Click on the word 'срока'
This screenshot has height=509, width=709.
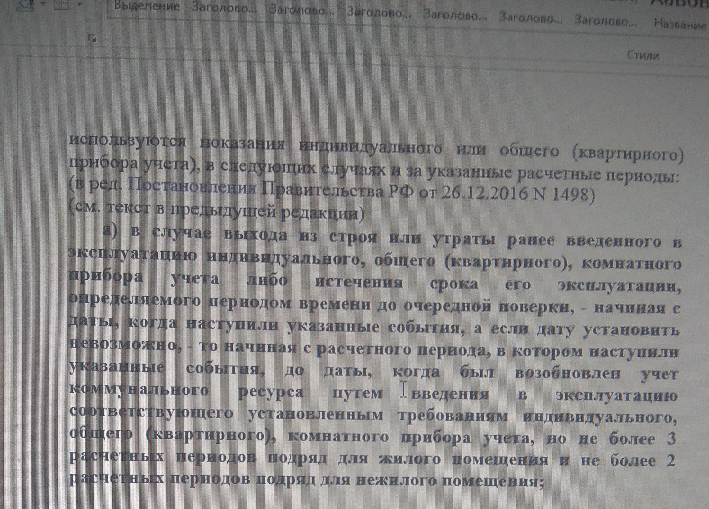(454, 284)
